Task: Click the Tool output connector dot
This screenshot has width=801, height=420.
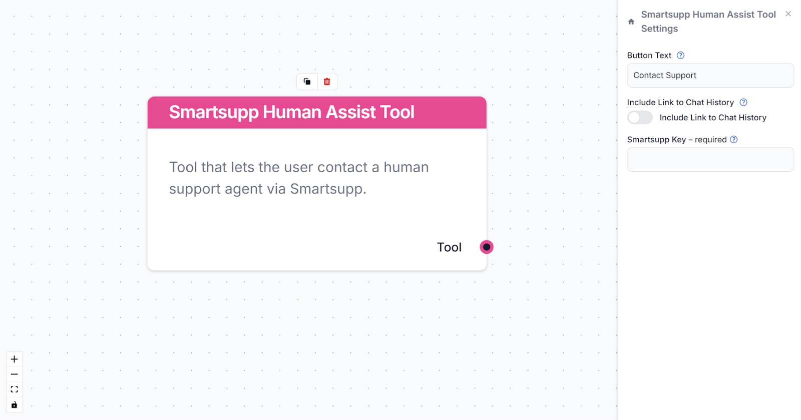Action: pos(486,247)
